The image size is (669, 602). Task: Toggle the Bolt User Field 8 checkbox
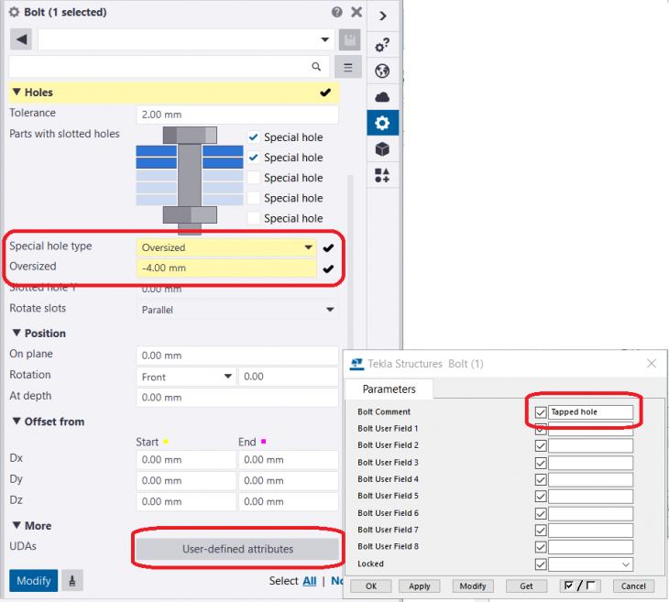pos(541,547)
